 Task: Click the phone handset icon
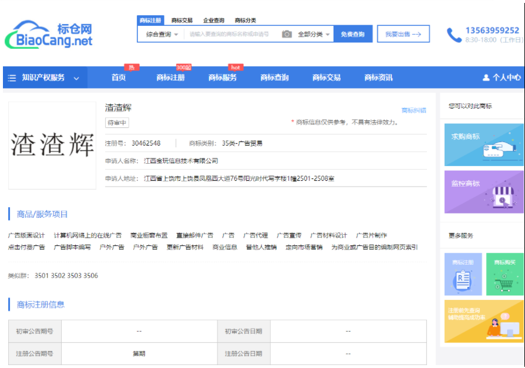pos(454,35)
